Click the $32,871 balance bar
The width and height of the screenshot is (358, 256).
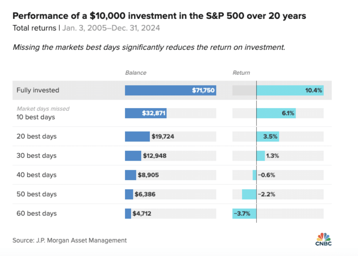point(146,113)
